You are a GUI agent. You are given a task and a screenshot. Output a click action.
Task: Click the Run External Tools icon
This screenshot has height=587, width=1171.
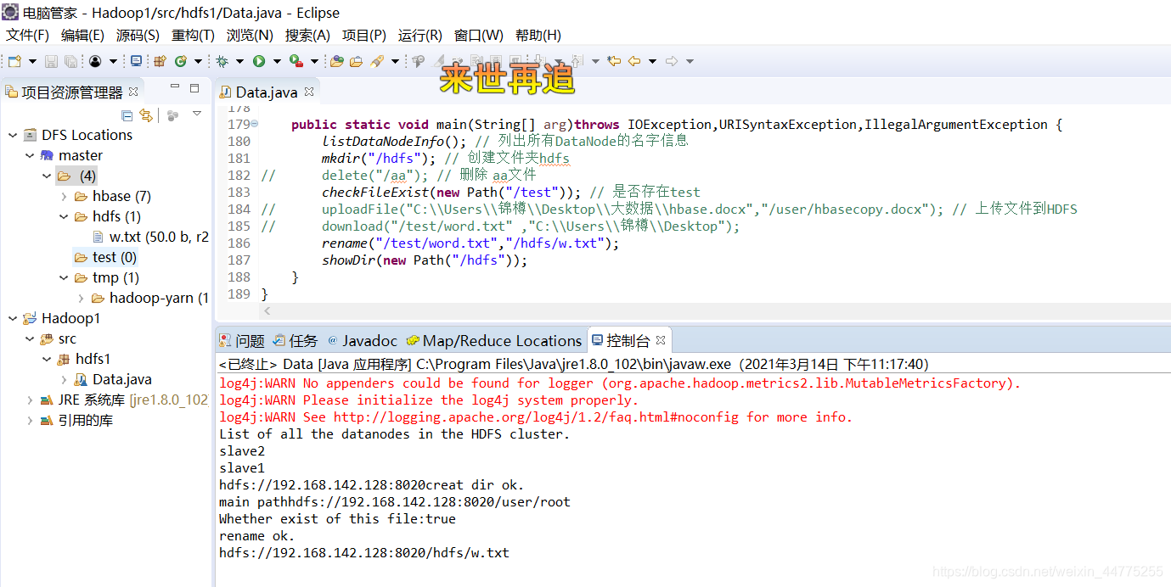pos(296,61)
